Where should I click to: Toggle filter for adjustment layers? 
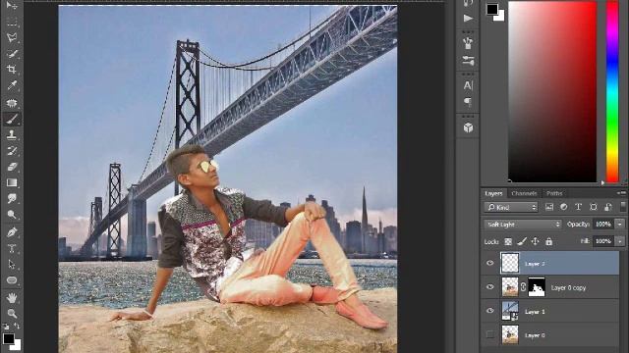point(563,207)
